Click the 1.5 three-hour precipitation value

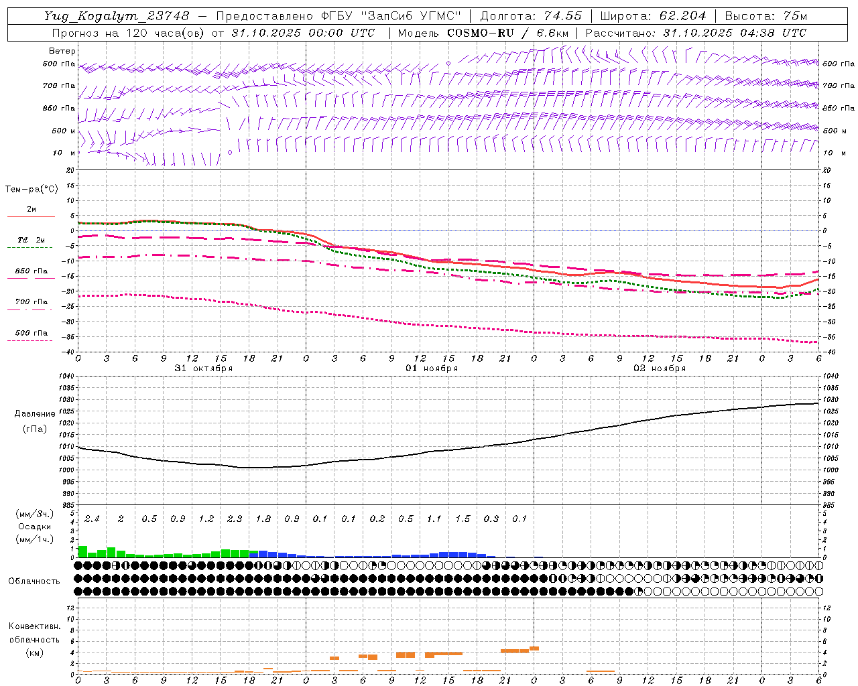click(x=463, y=519)
